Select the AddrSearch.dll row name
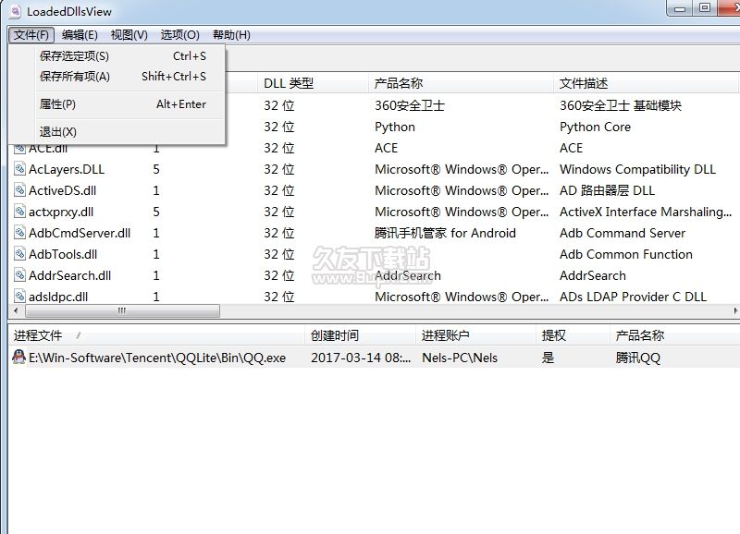The image size is (740, 534). click(x=70, y=275)
